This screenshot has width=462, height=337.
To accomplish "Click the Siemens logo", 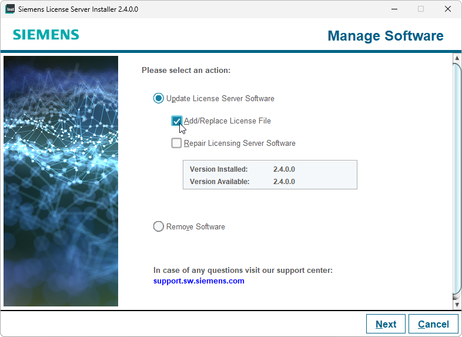I will coord(46,35).
